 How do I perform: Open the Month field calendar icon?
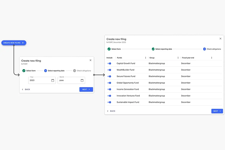click(82, 80)
